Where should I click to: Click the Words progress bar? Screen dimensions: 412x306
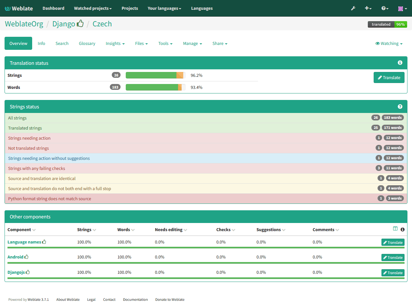tap(155, 87)
